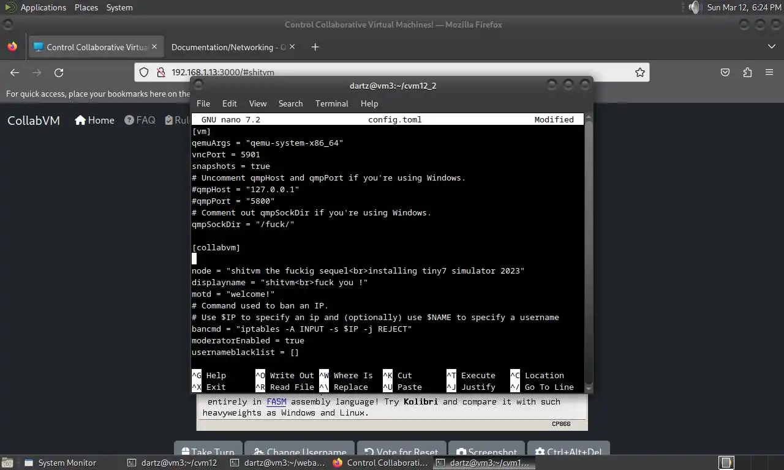
Task: Click the qmpSockDir line in nano
Action: (243, 224)
